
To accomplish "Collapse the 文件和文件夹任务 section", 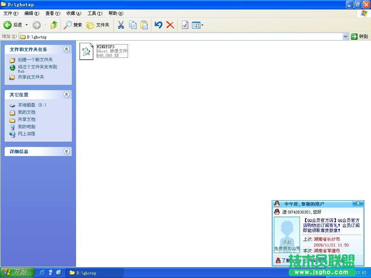I will [67, 49].
